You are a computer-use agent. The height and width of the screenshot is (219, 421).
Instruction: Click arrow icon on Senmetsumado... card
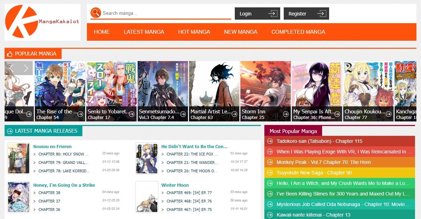pos(183,114)
